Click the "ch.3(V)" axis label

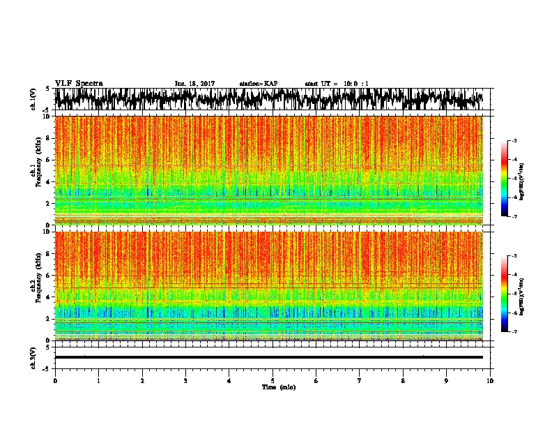33,358
